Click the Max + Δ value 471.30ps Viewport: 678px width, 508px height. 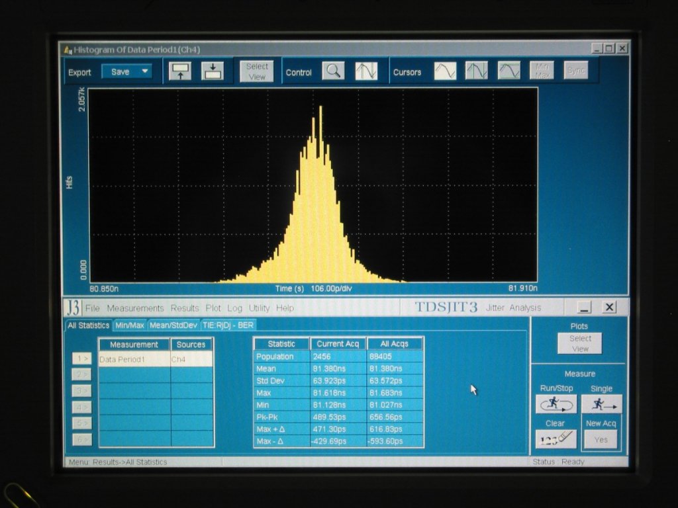click(329, 429)
